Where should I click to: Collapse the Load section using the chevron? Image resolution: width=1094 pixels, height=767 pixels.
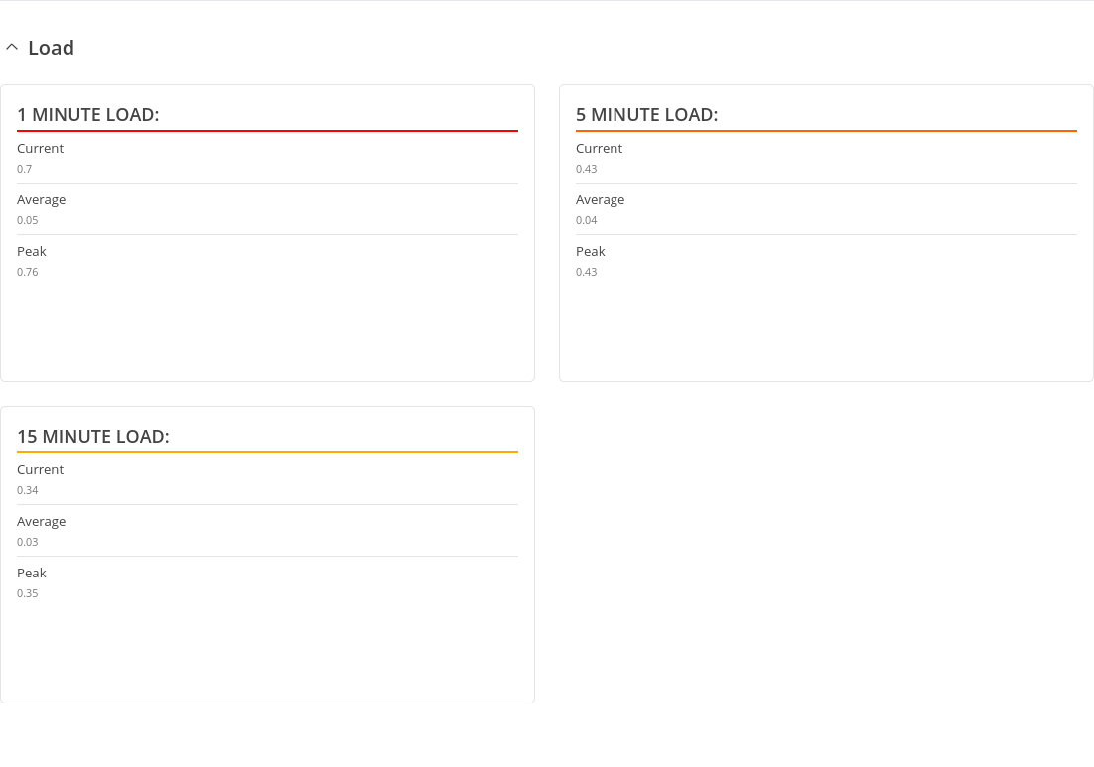click(12, 47)
